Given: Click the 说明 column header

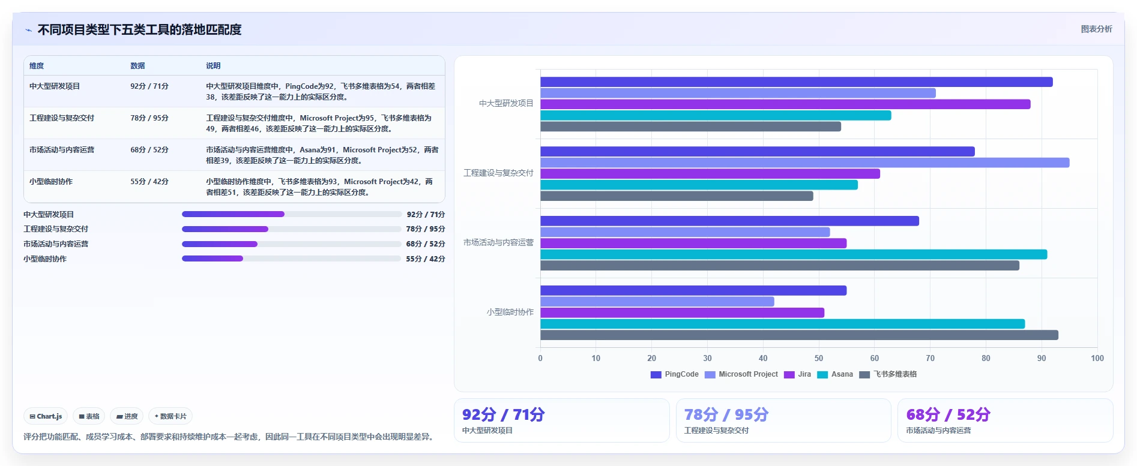Looking at the screenshot, I should tap(213, 66).
